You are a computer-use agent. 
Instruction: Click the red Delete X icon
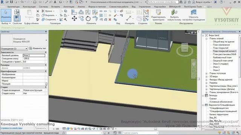(x=110, y=19)
